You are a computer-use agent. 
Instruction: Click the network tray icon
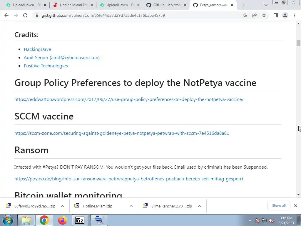point(264,221)
